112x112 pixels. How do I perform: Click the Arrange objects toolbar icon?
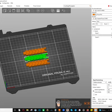point(18,11)
